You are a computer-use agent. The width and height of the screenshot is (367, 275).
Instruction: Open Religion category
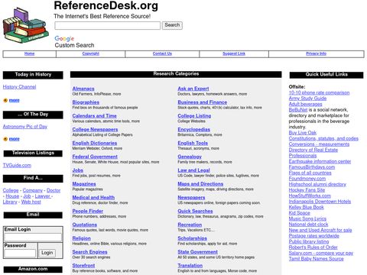(82, 238)
